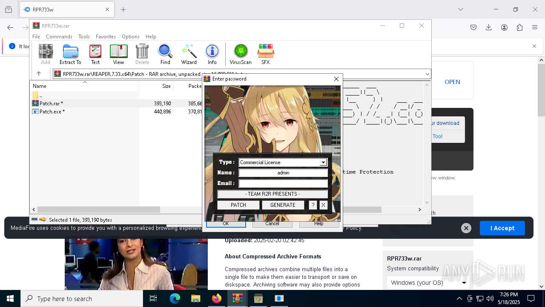This screenshot has height=307, width=545.
Task: Open Microsoft Edge from taskbar
Action: pyautogui.click(x=175, y=298)
